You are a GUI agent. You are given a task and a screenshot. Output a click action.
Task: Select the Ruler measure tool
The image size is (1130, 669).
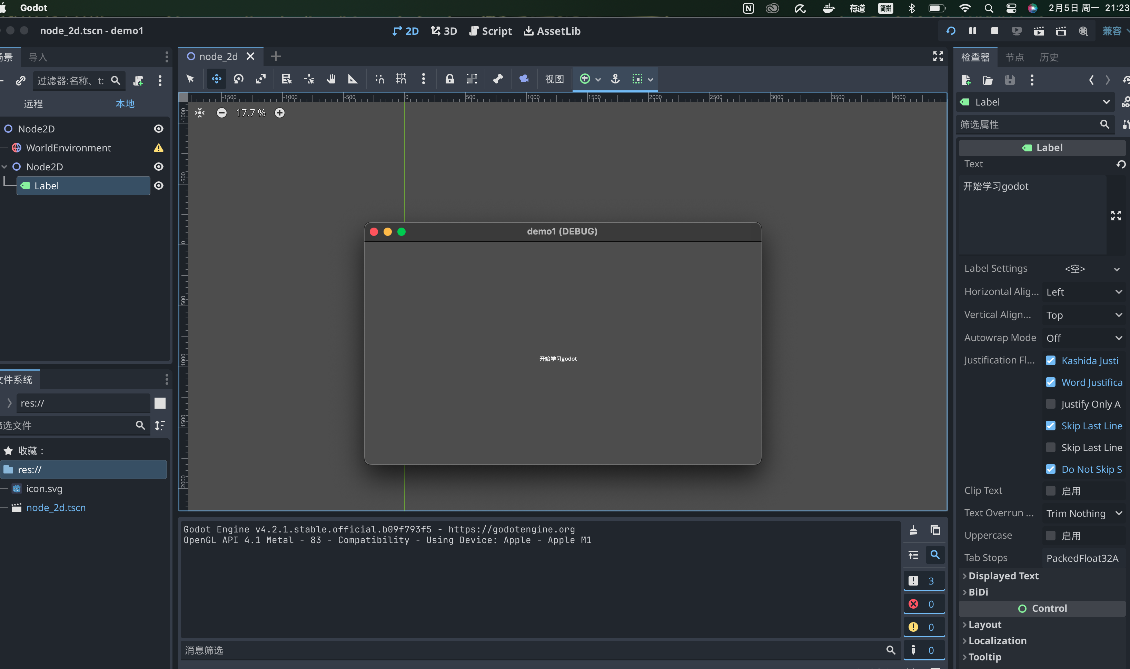coord(353,79)
